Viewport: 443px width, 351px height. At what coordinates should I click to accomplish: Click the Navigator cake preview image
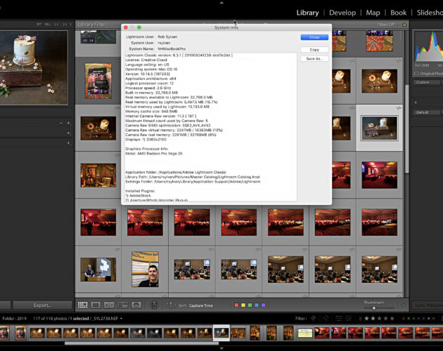[x=34, y=67]
